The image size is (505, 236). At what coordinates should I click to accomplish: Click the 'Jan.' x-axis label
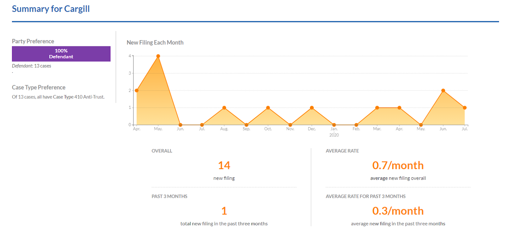tap(334, 129)
